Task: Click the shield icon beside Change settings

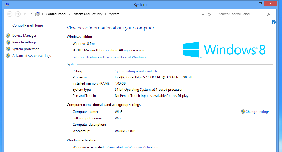Action: (x=243, y=112)
